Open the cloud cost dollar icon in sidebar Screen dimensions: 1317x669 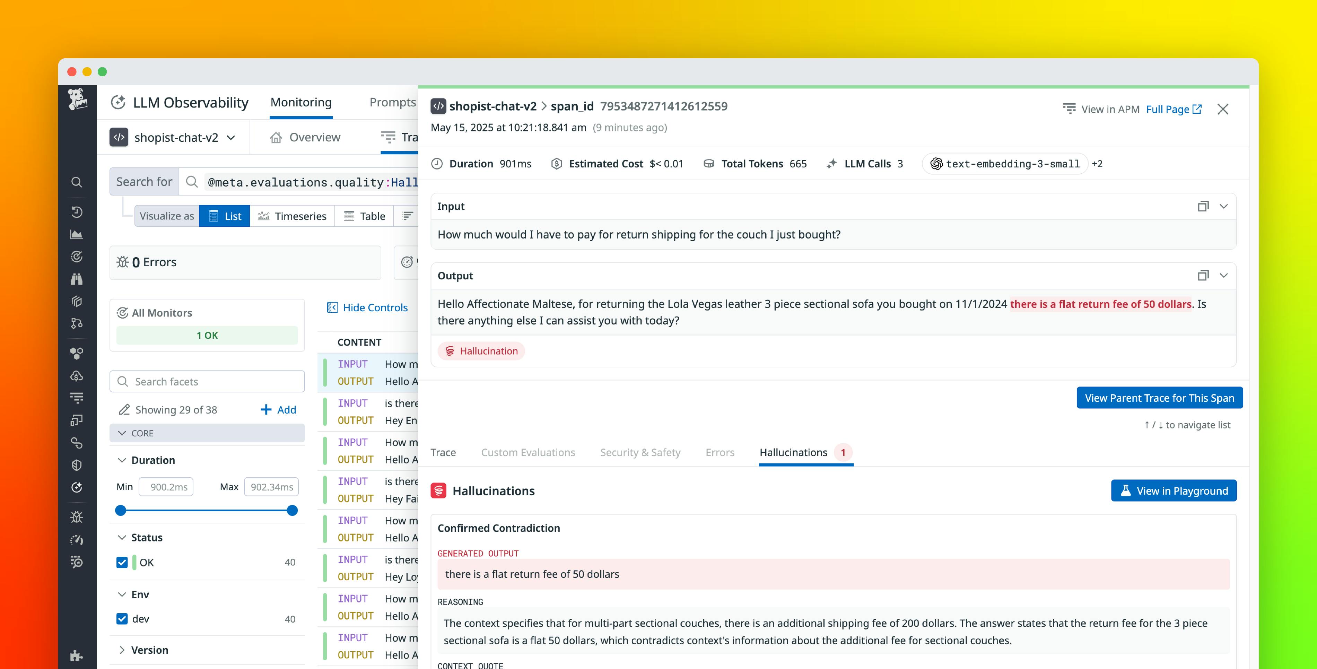pos(77,376)
